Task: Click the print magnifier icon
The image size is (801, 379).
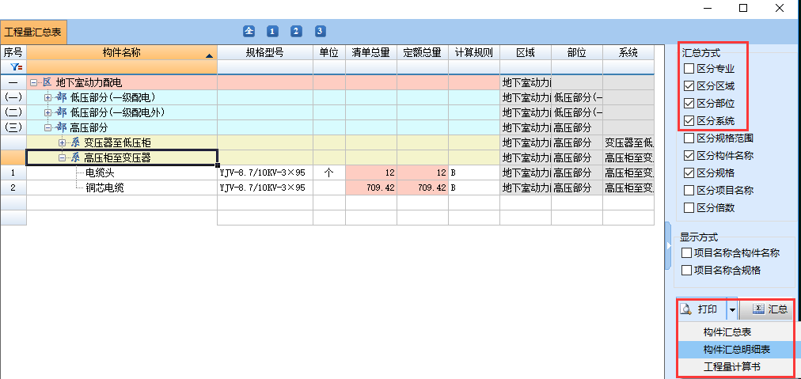Action: (x=686, y=309)
